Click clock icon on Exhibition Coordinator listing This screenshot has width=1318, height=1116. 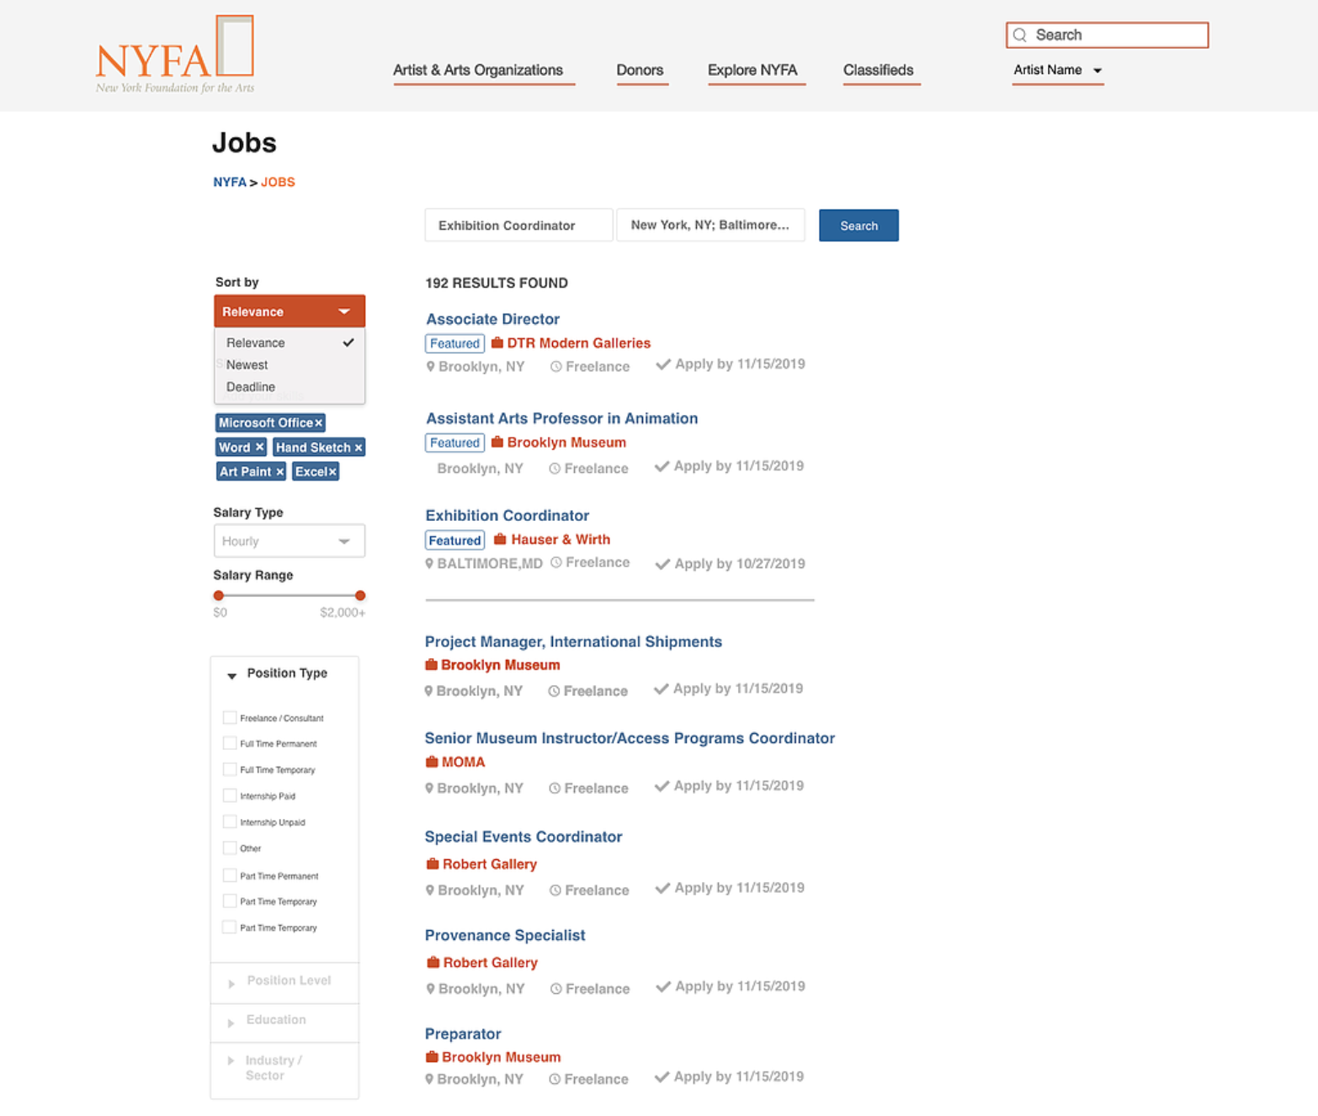click(556, 562)
